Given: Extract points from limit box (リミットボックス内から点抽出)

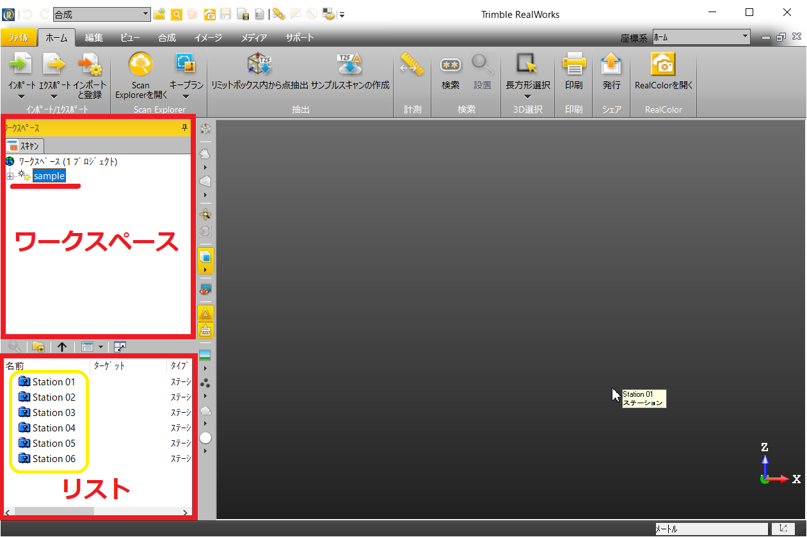Looking at the screenshot, I should pos(260,72).
